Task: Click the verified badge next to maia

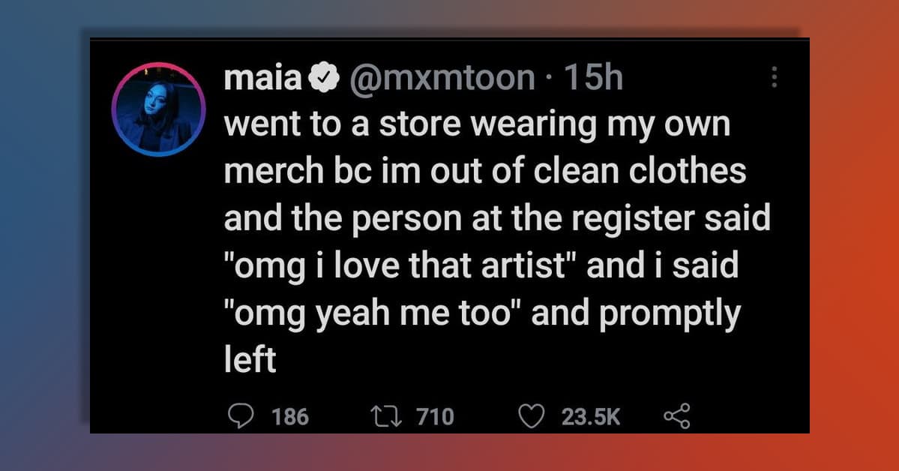Action: coord(324,77)
